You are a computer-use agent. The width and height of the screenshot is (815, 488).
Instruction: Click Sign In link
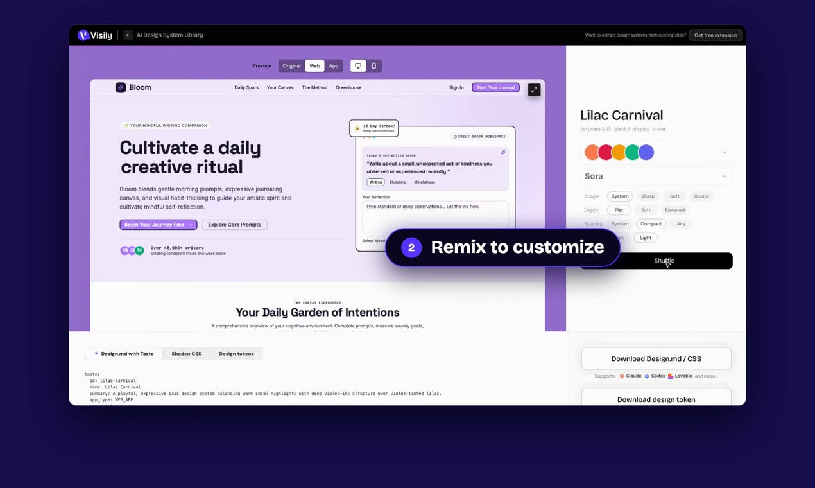(456, 88)
